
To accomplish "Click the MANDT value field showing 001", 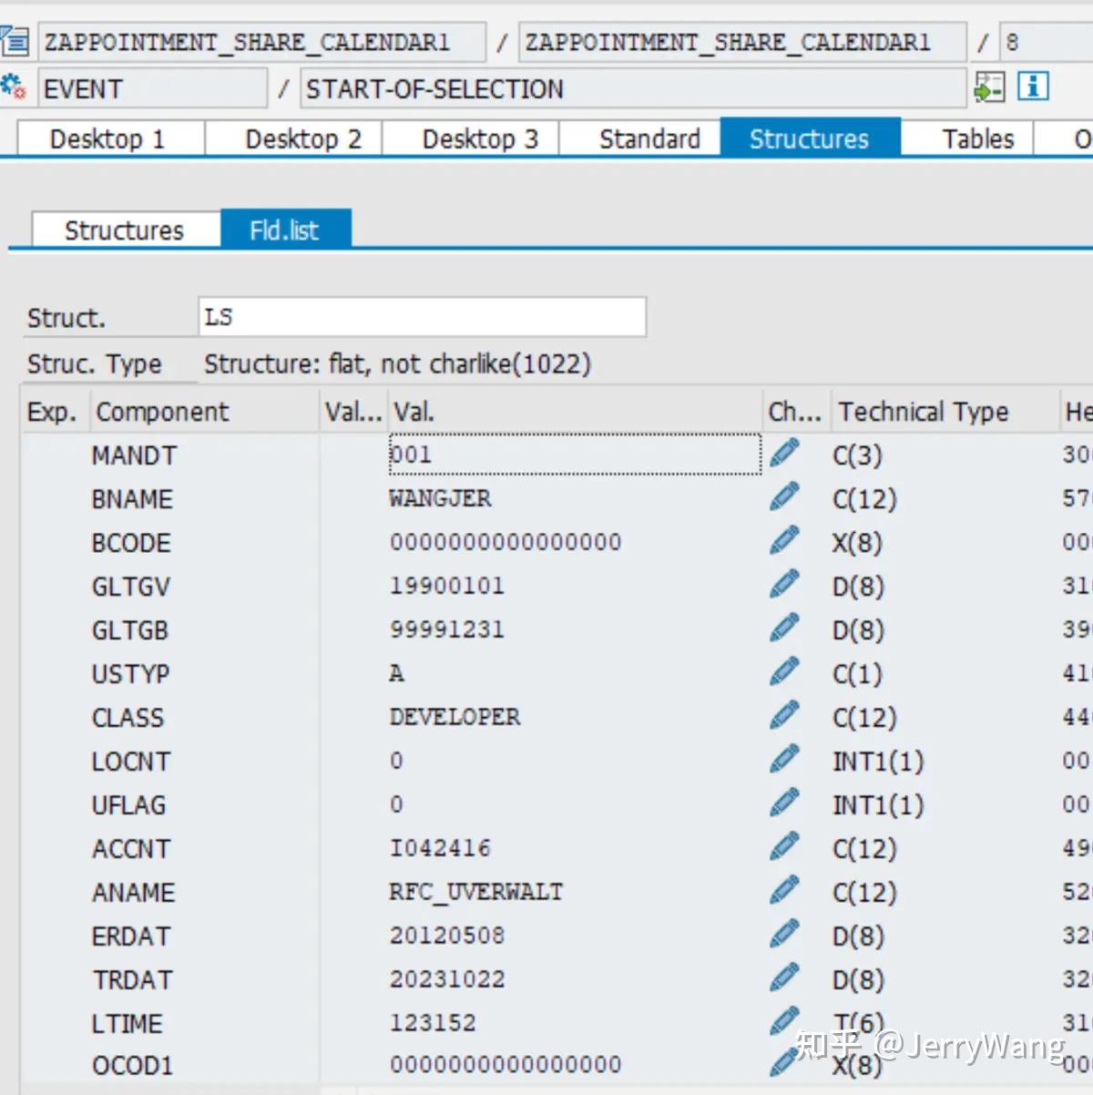I will 573,454.
